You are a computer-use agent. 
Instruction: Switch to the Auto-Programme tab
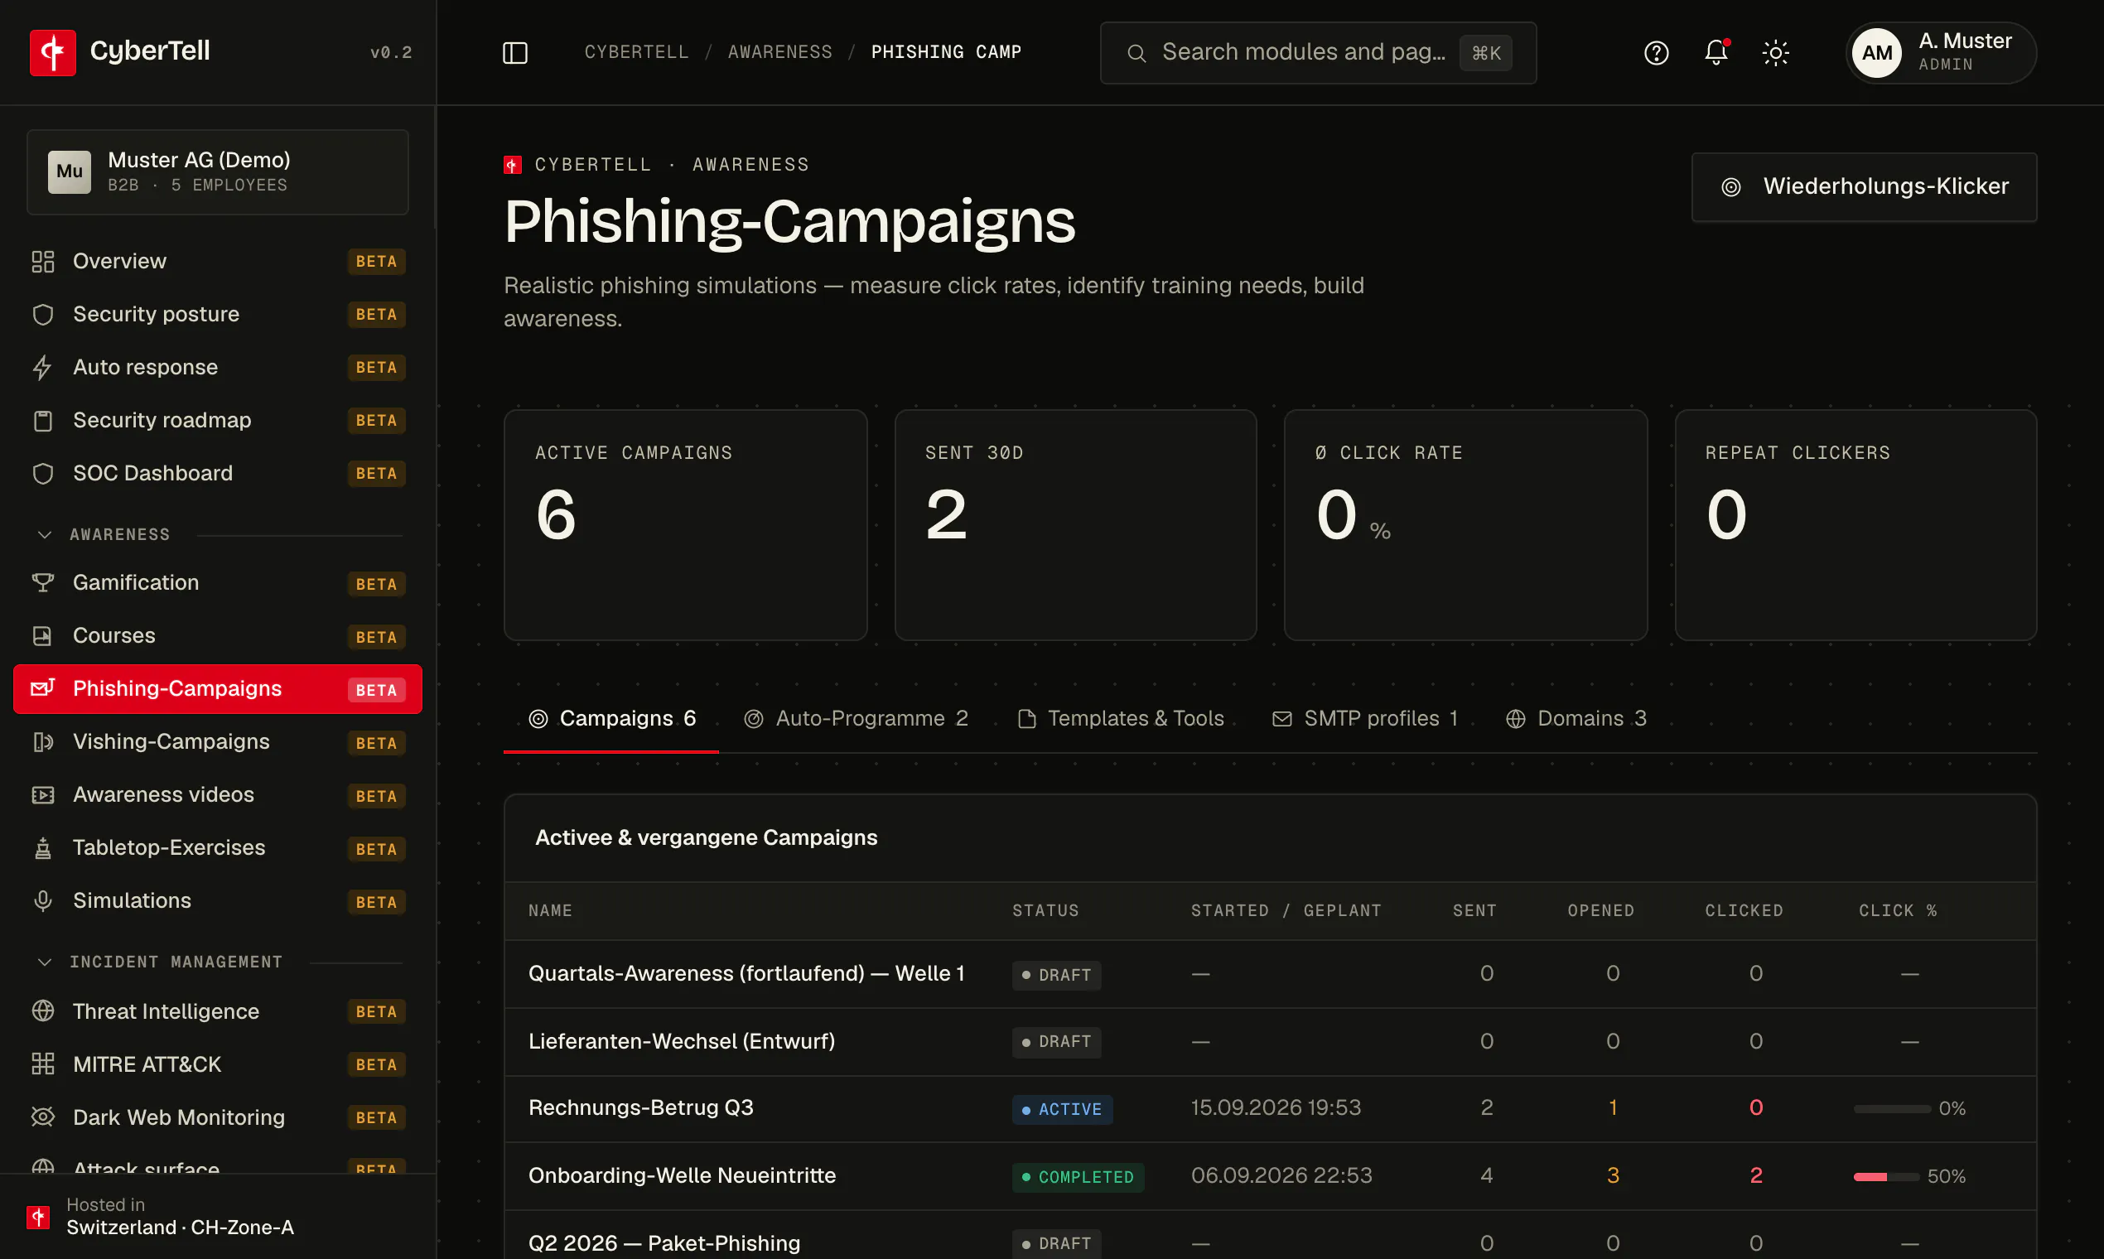click(856, 720)
